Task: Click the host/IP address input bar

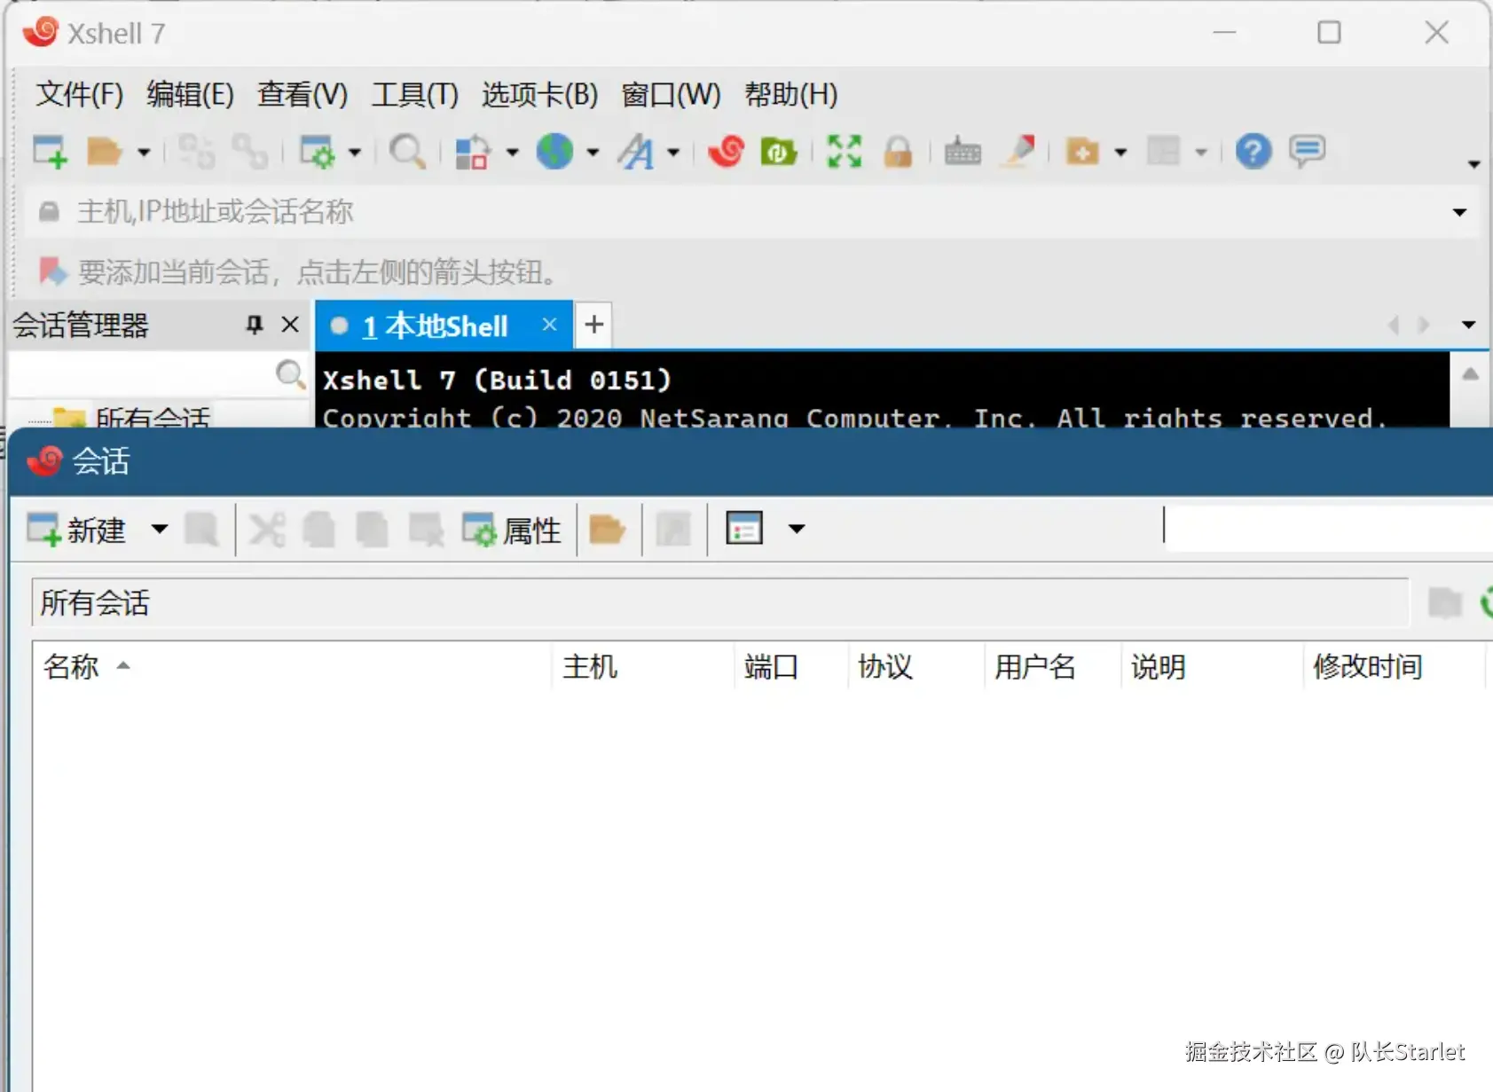Action: pos(754,212)
